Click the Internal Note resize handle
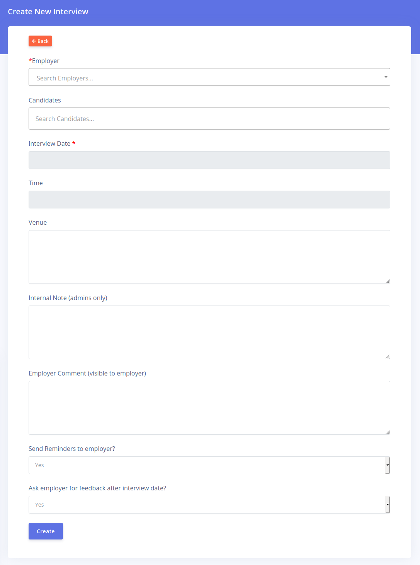The width and height of the screenshot is (420, 565). (x=388, y=357)
